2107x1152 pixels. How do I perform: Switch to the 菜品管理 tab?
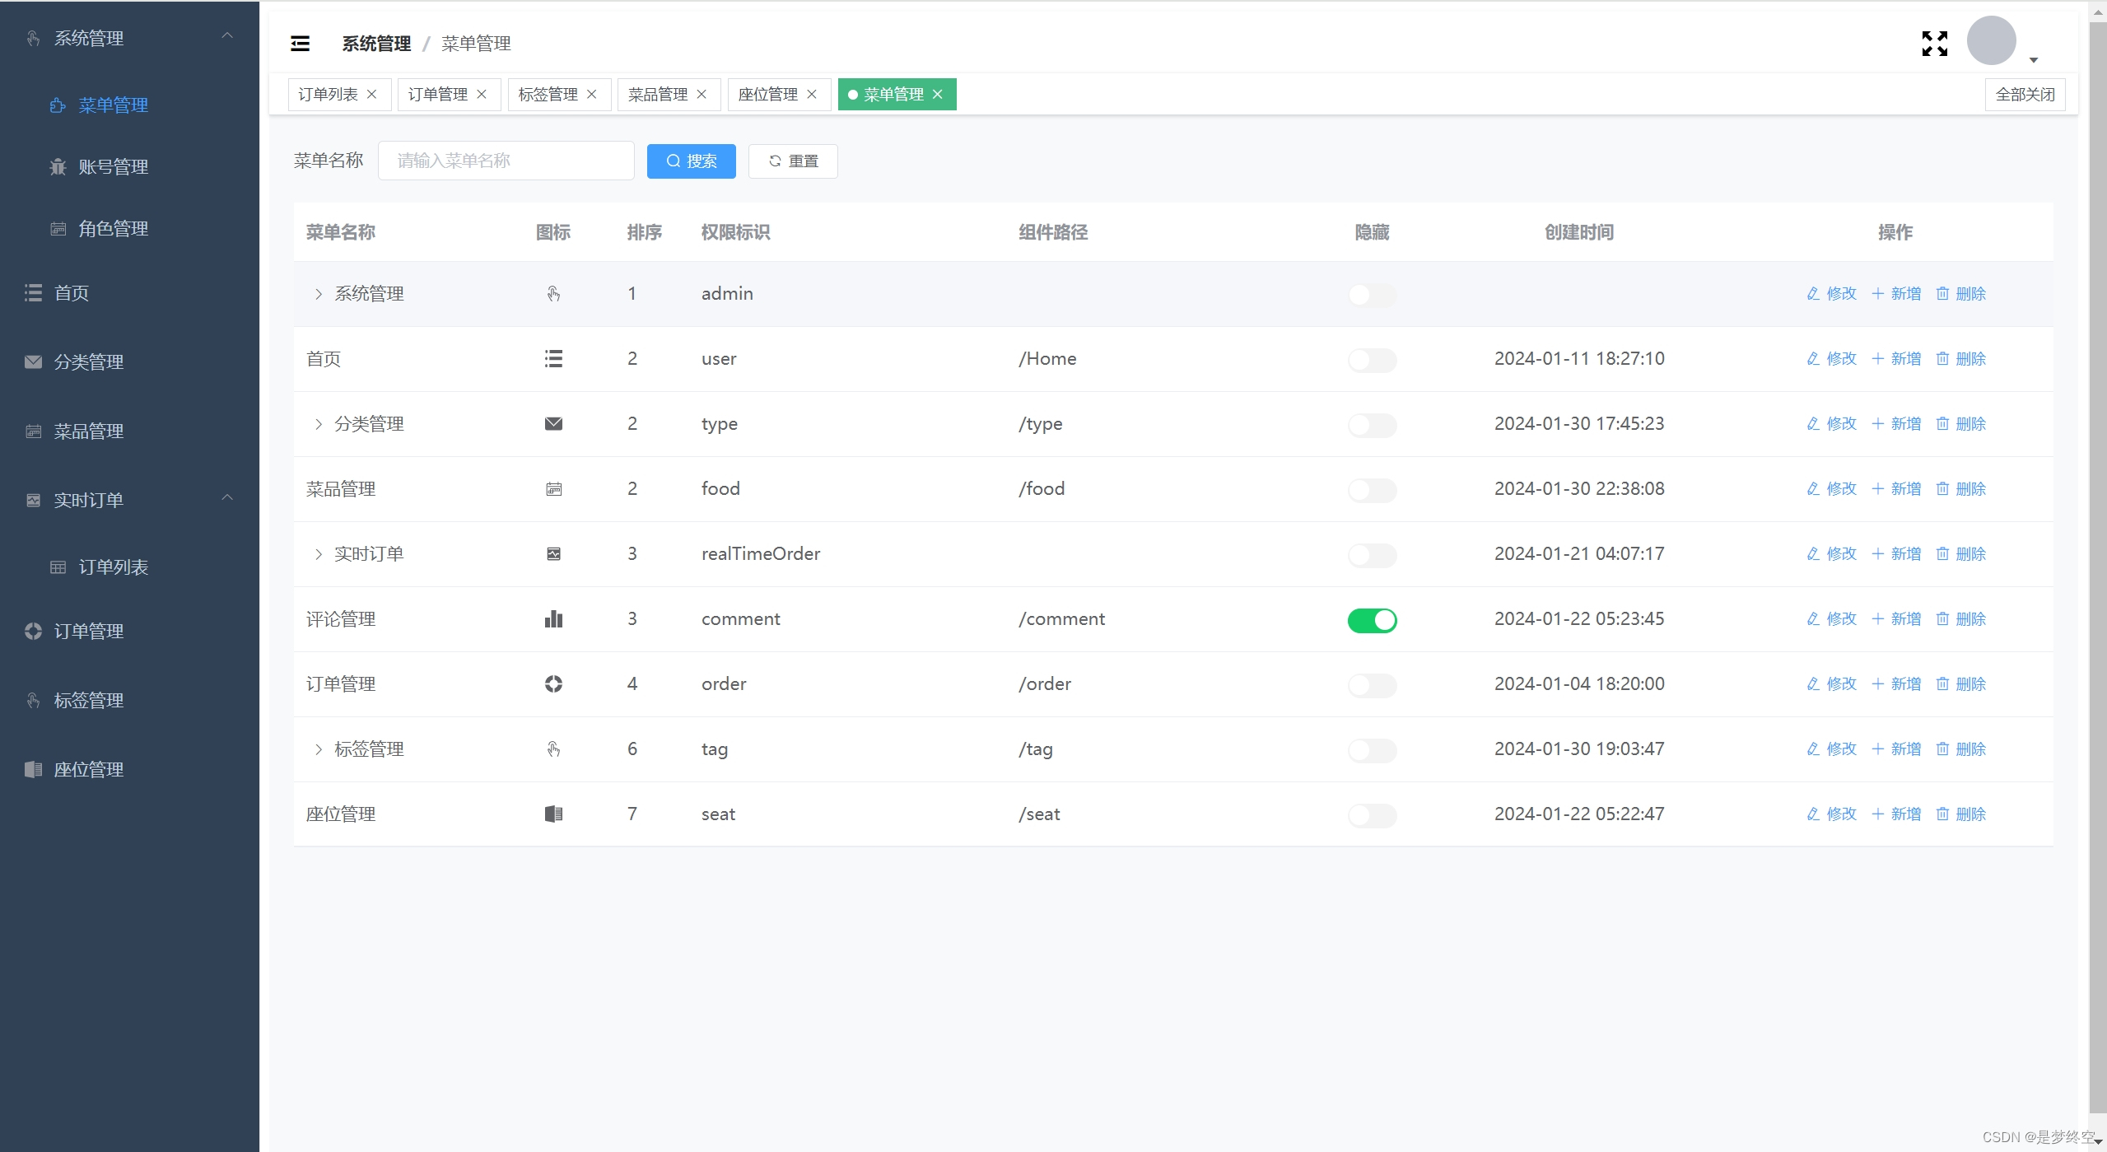(x=658, y=95)
